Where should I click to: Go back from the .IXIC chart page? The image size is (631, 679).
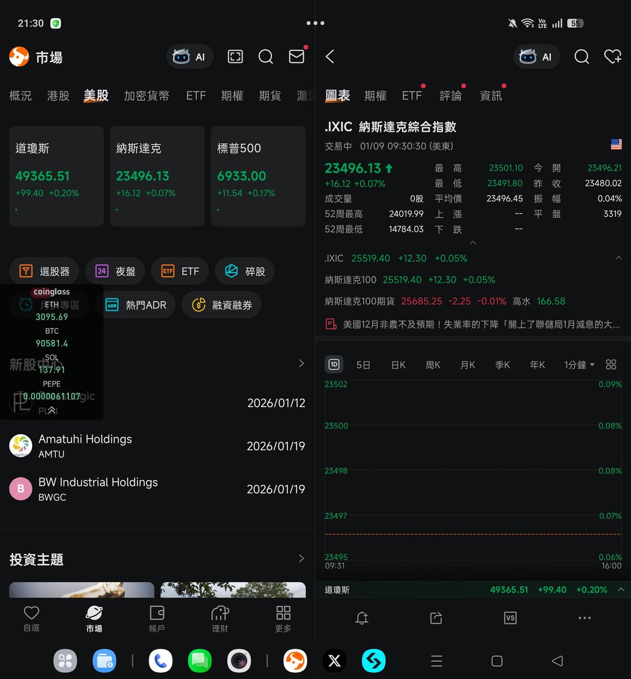coord(330,57)
